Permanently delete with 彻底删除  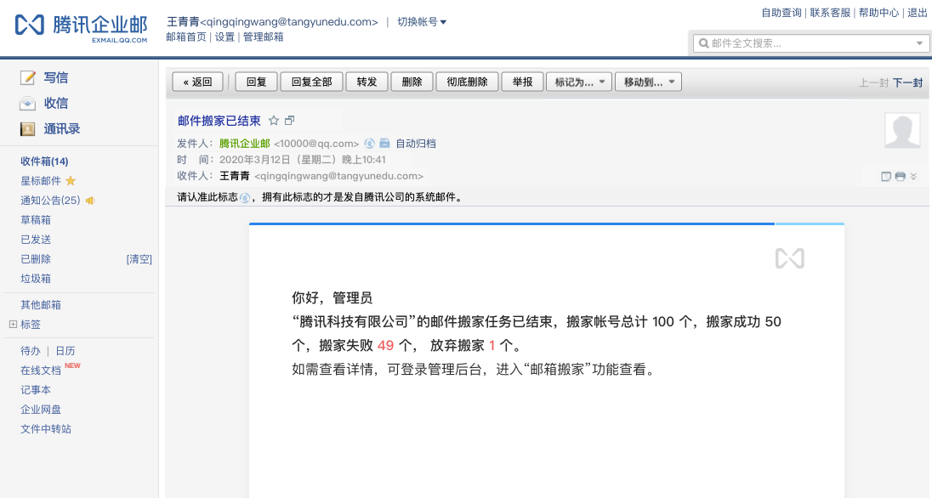[467, 82]
